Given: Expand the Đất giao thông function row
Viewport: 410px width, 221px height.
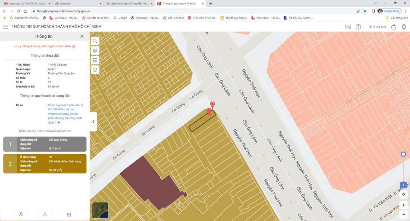Looking at the screenshot, I should pos(45,144).
